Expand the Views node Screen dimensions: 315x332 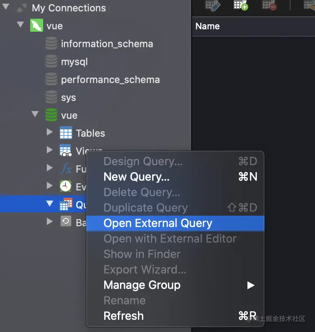50,150
